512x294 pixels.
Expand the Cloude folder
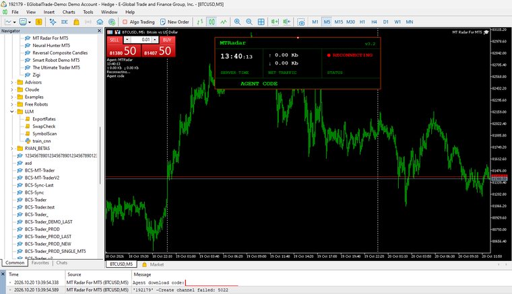(x=12, y=89)
